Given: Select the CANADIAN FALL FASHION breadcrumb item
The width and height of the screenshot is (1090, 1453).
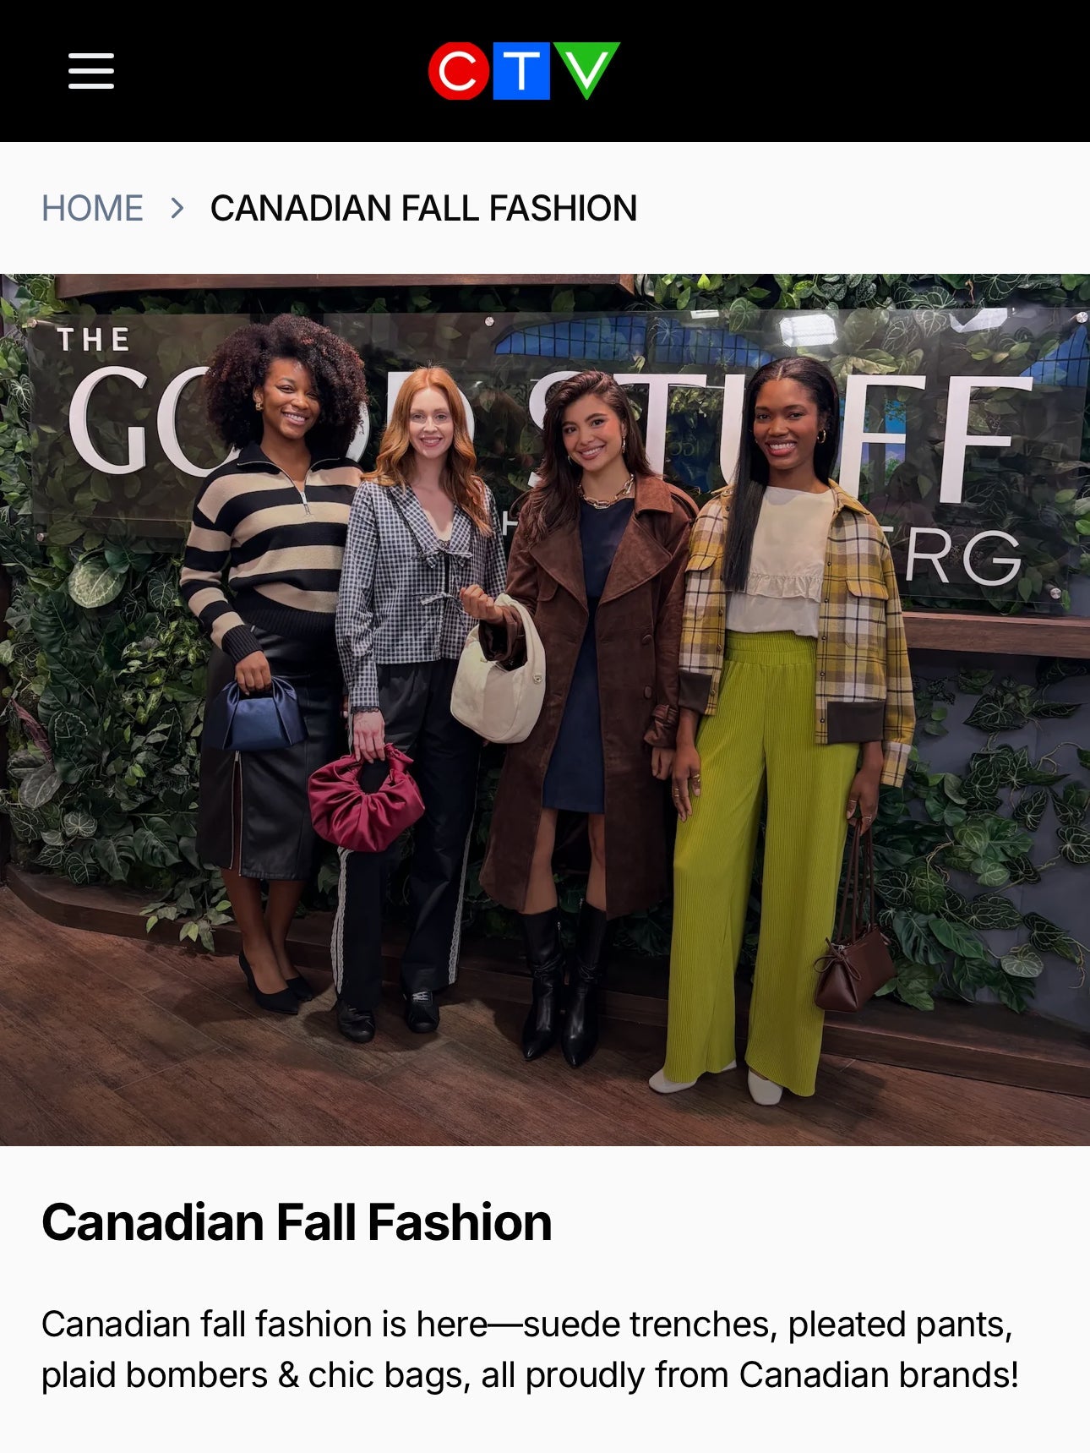Looking at the screenshot, I should 423,208.
